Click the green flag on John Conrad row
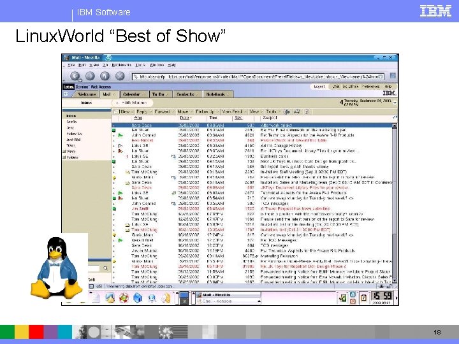459x344 pixels. click(x=120, y=136)
